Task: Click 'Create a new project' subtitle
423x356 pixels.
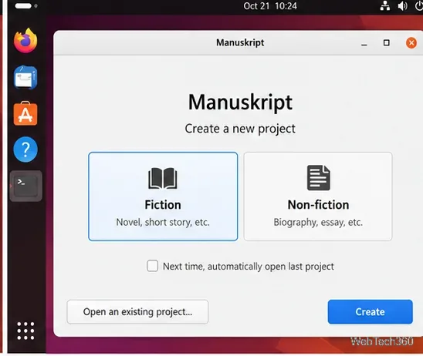Action: (x=240, y=129)
